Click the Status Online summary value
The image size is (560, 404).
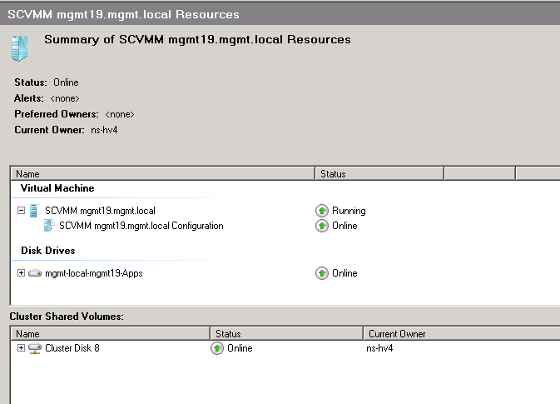66,82
